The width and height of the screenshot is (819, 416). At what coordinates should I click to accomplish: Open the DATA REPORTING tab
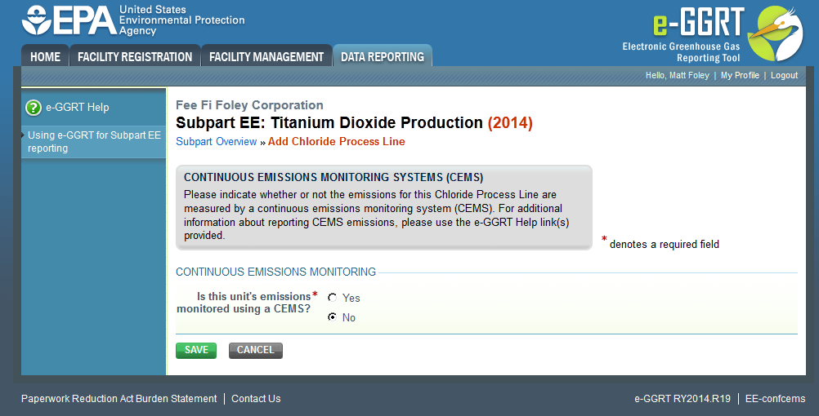(x=383, y=56)
